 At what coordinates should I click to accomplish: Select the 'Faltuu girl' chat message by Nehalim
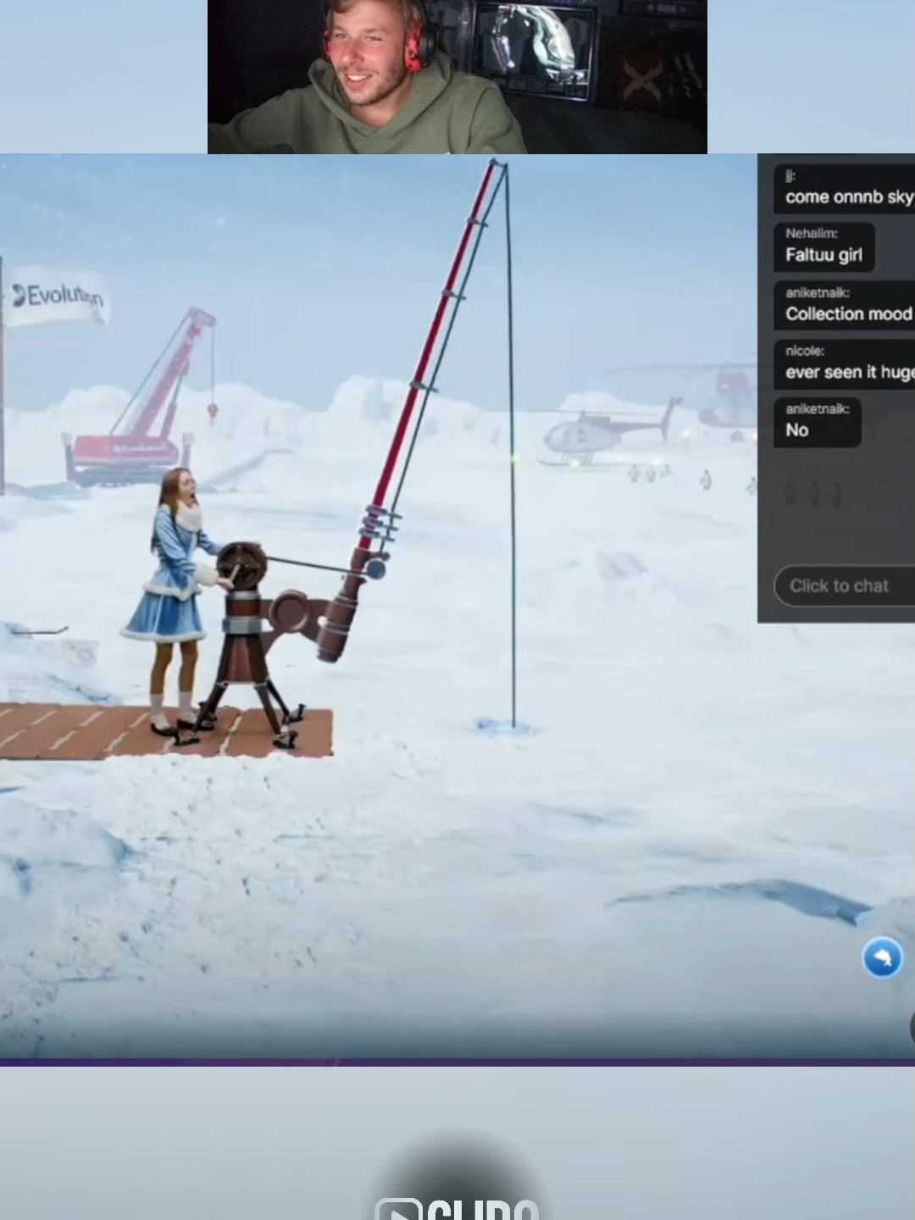[823, 247]
